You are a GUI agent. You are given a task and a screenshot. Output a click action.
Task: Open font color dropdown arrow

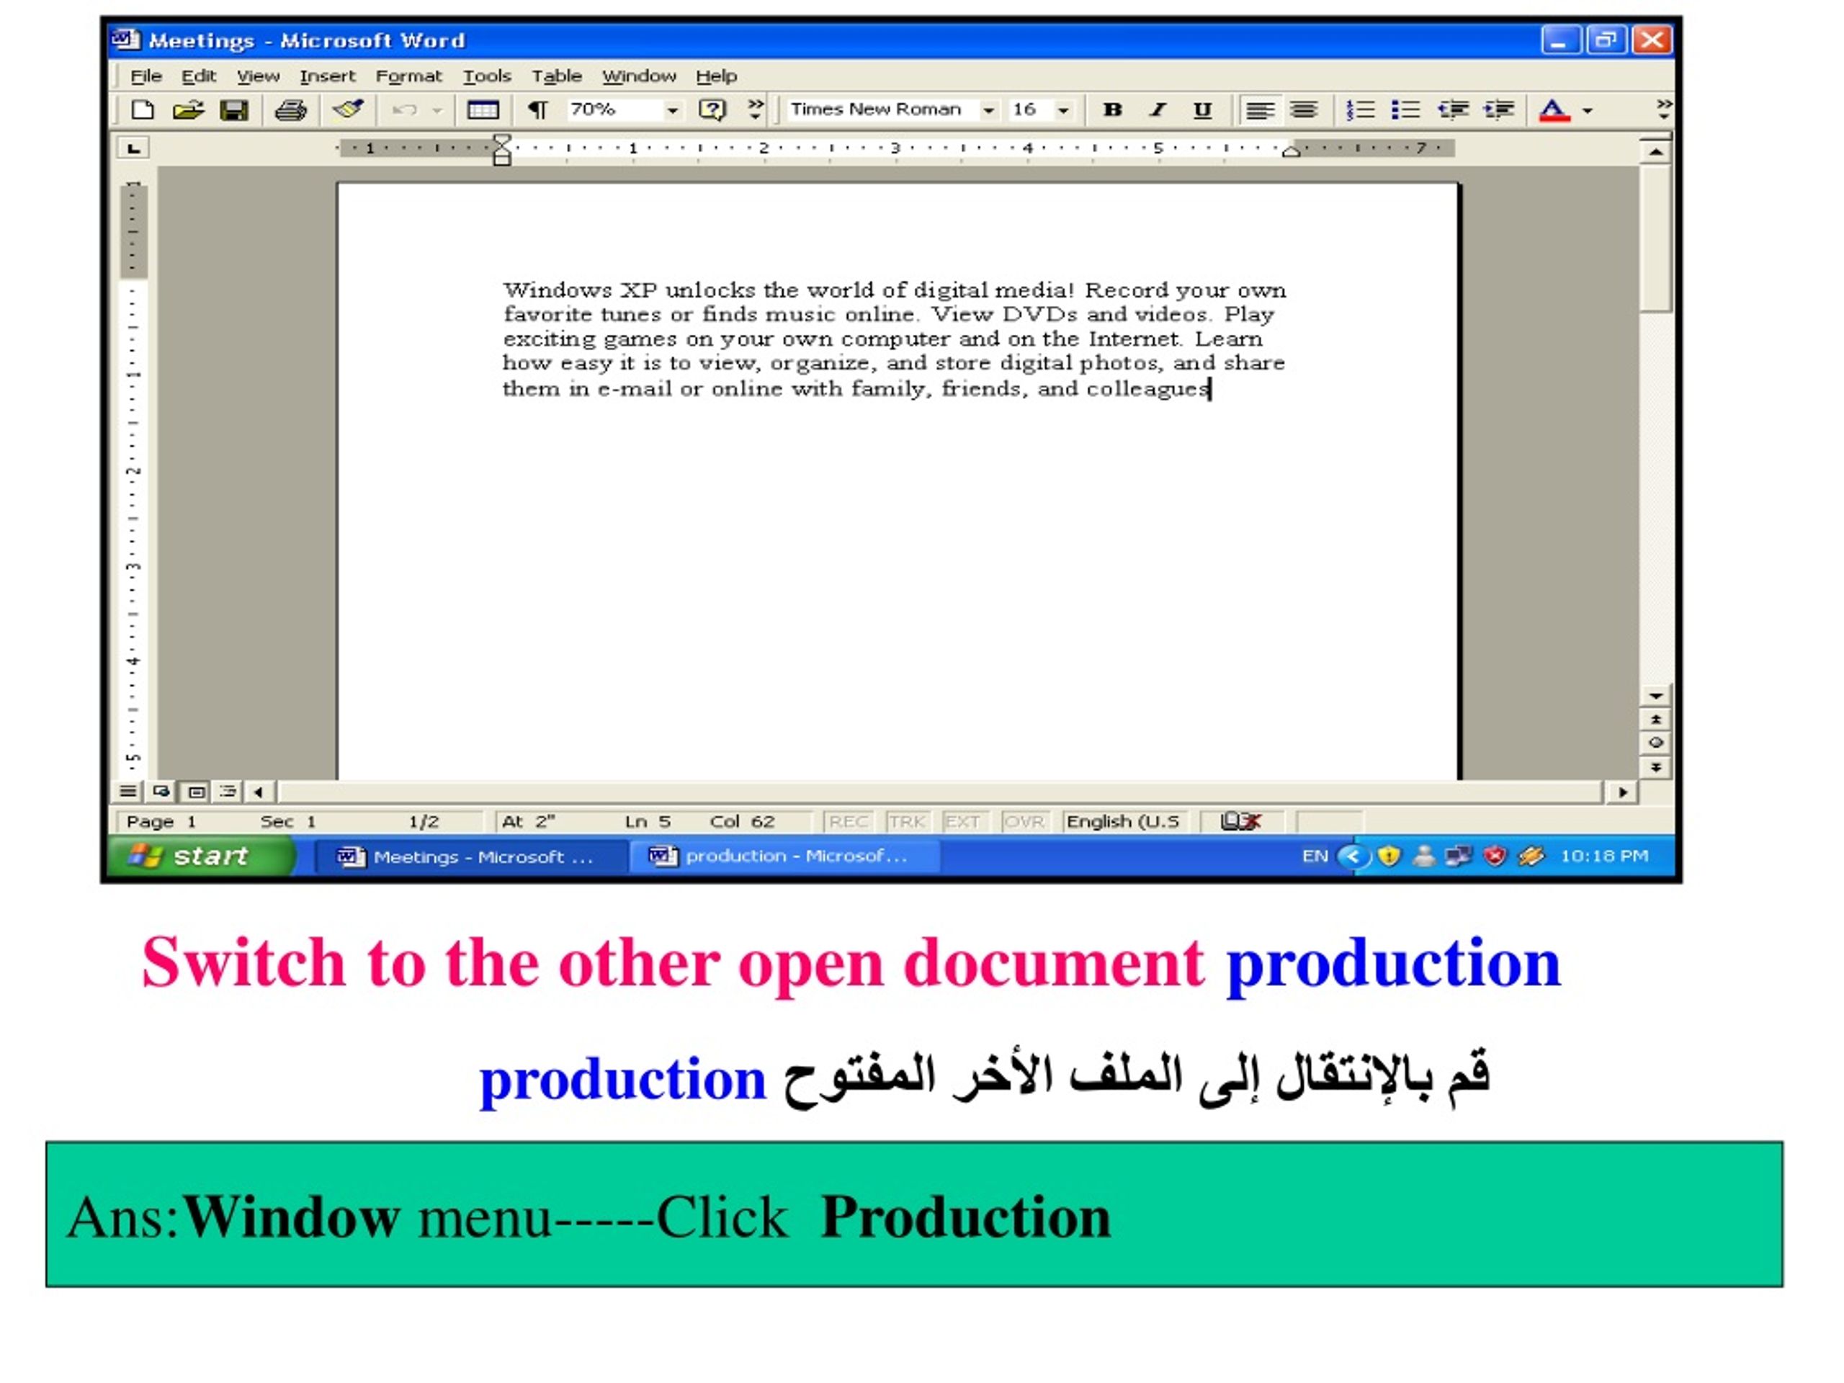tap(1588, 111)
